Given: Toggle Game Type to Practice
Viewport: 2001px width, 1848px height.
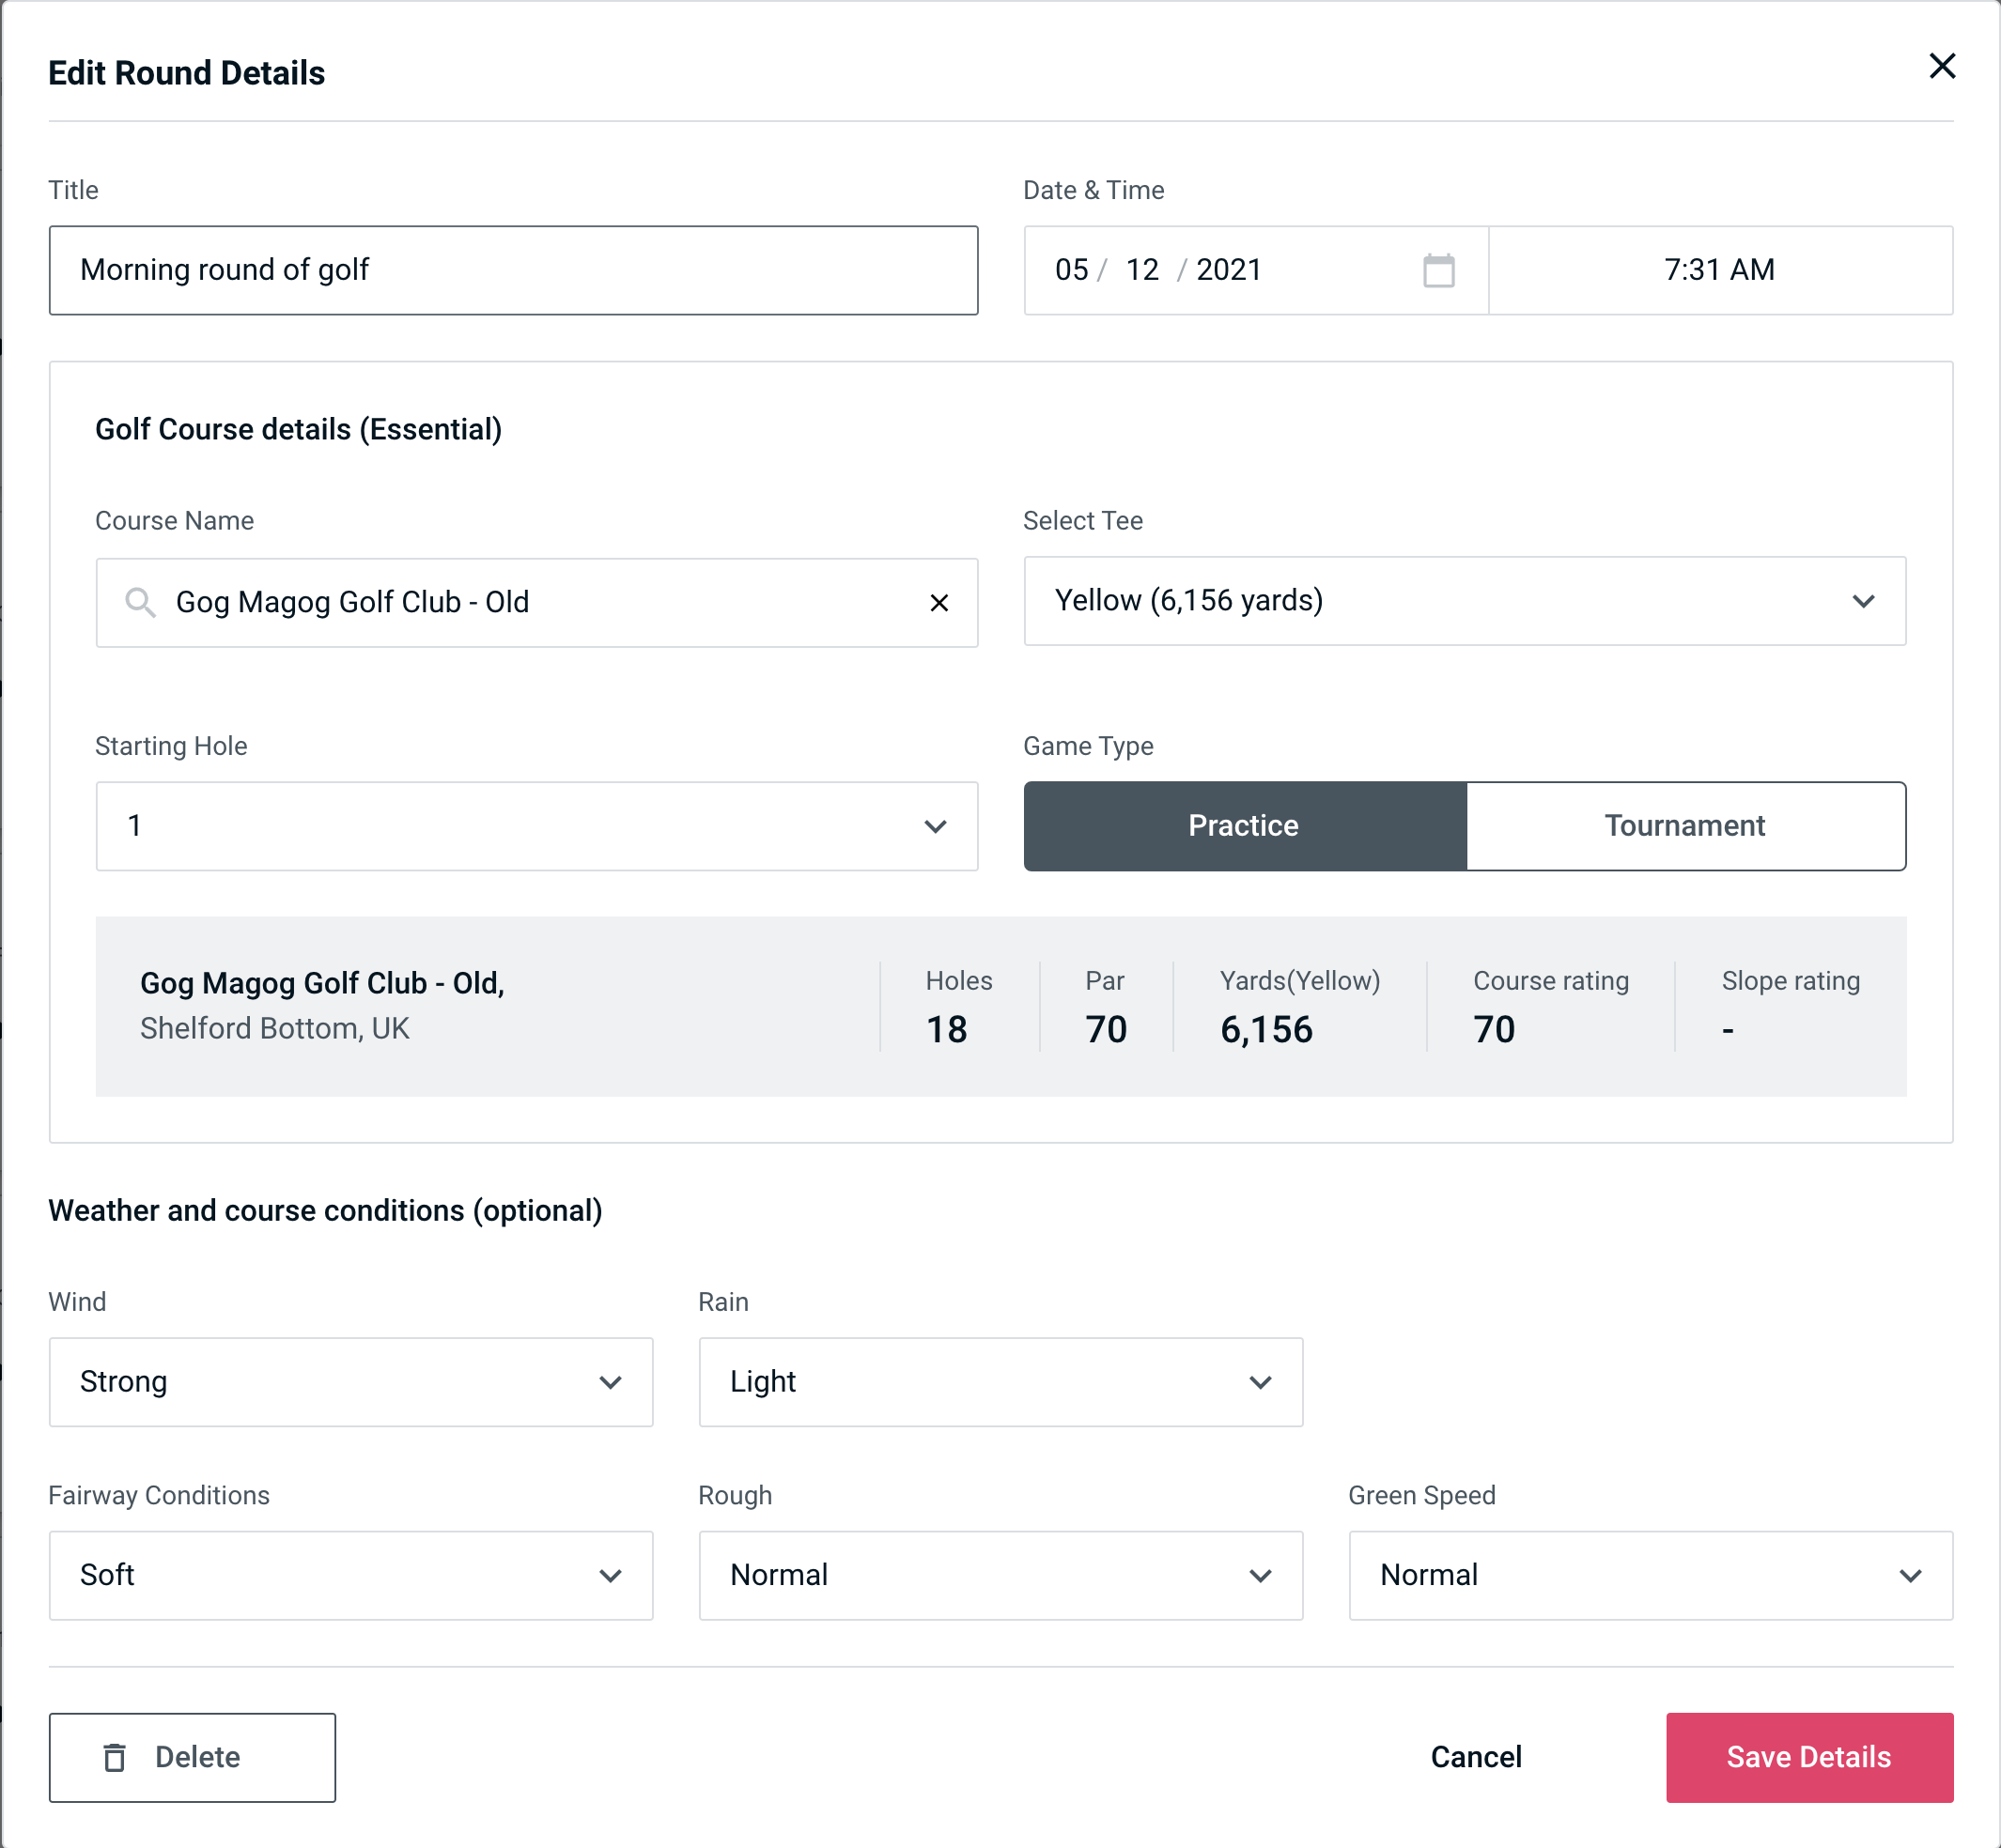Looking at the screenshot, I should 1245,825.
